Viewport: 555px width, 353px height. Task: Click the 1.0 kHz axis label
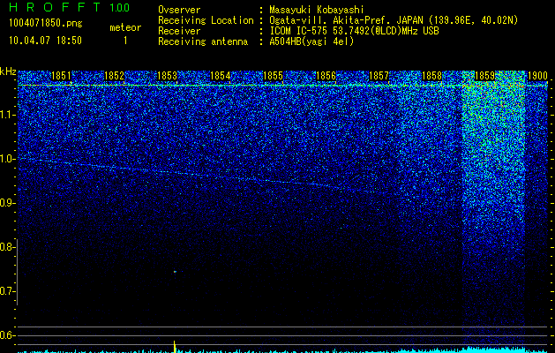click(x=8, y=159)
